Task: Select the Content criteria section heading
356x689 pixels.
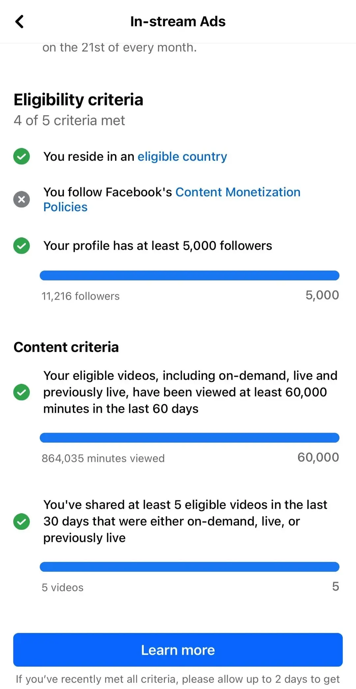Action: click(66, 347)
